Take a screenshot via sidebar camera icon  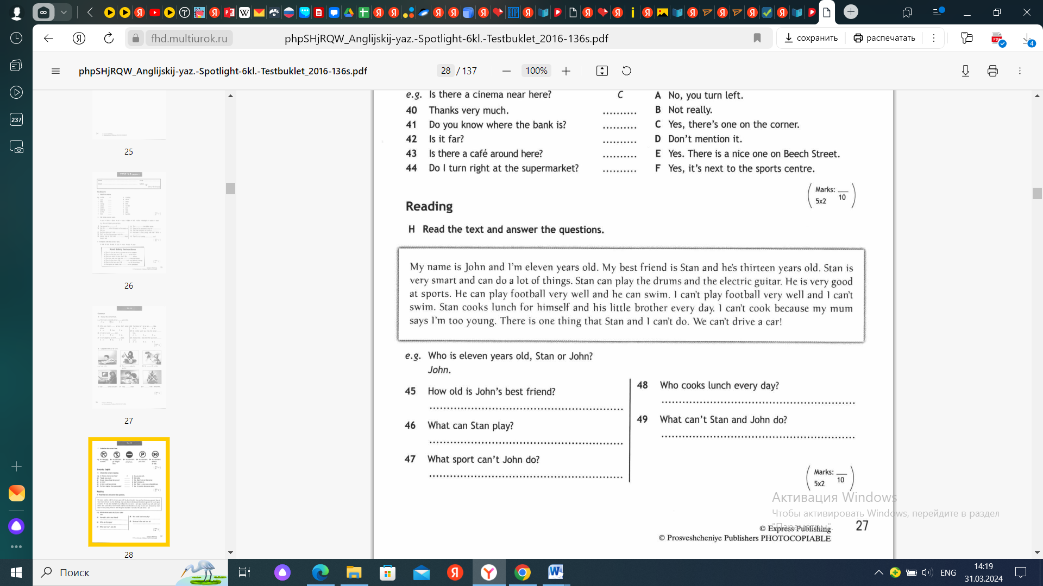pos(16,146)
